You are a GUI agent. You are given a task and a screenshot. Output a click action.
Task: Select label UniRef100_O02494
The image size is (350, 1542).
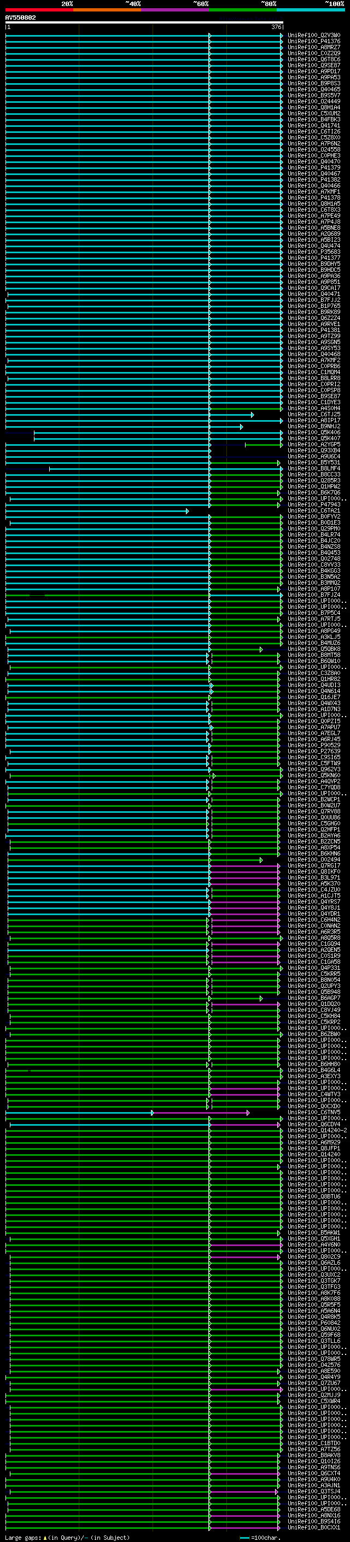click(314, 859)
